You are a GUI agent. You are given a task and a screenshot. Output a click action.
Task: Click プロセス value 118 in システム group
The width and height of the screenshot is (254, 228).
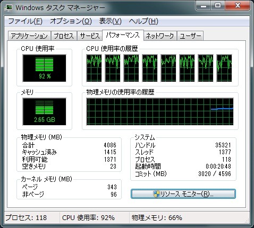(x=226, y=159)
